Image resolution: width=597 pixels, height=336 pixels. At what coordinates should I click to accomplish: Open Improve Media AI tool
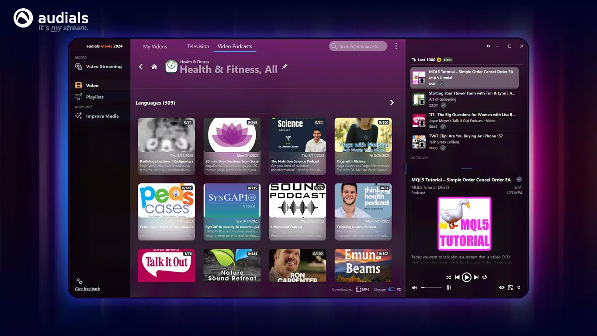97,116
